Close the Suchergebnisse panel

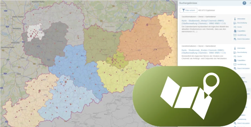point(250,3)
